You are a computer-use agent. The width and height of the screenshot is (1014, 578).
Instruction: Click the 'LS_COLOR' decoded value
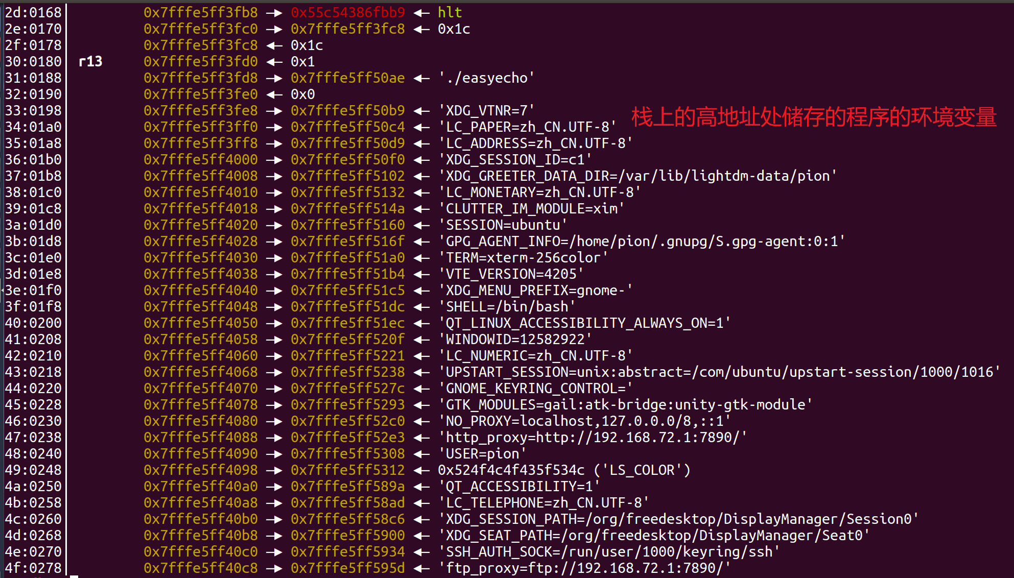pyautogui.click(x=642, y=470)
